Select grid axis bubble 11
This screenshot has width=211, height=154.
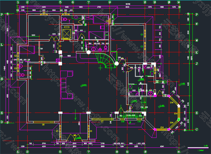pos(127,152)
